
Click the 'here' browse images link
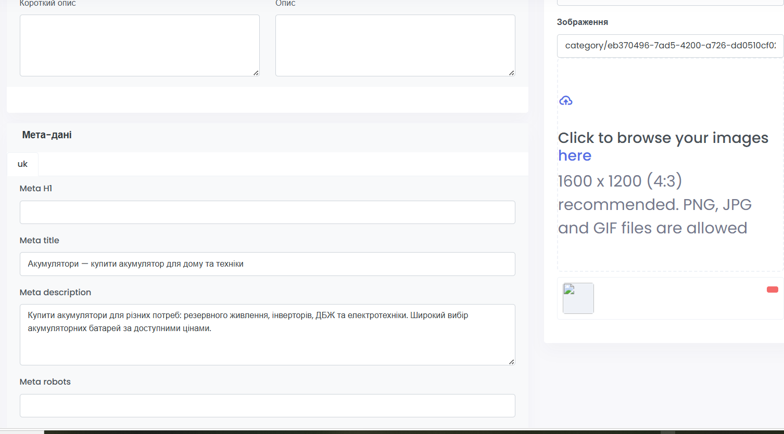pos(575,155)
